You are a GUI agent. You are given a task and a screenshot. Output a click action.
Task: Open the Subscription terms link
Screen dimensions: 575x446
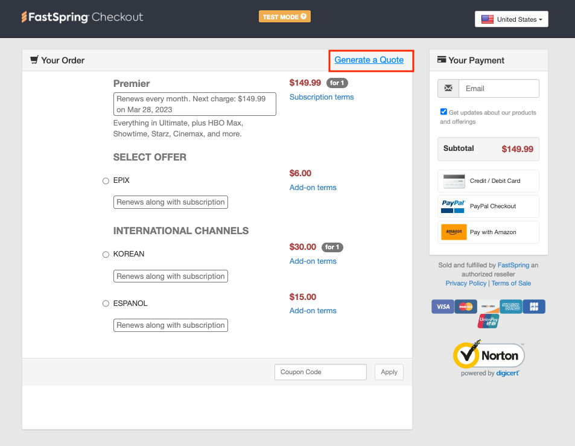[322, 97]
